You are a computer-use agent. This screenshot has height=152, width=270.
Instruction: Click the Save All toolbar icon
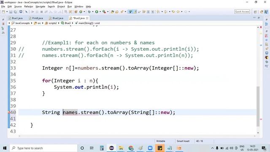15,12
